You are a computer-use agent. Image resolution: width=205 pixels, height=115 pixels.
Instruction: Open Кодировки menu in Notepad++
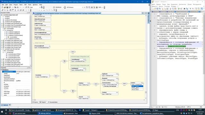[x=174, y=4]
